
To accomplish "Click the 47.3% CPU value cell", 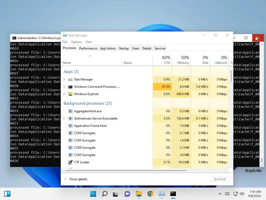I will (x=162, y=86).
